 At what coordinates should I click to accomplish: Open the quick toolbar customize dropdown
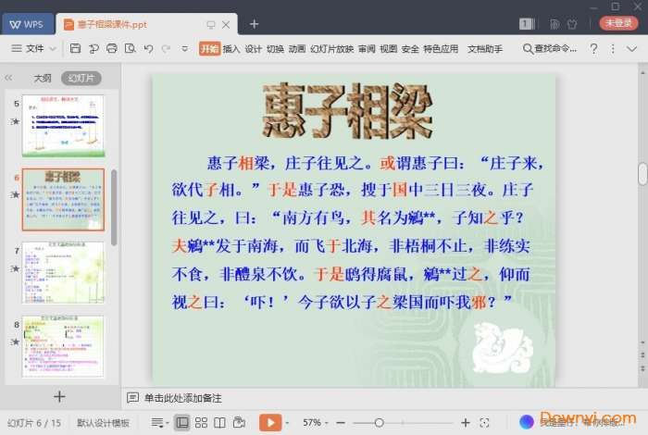[185, 49]
